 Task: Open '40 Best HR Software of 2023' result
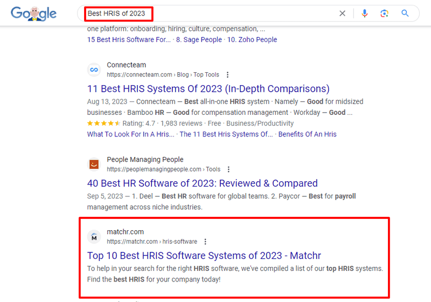(203, 183)
